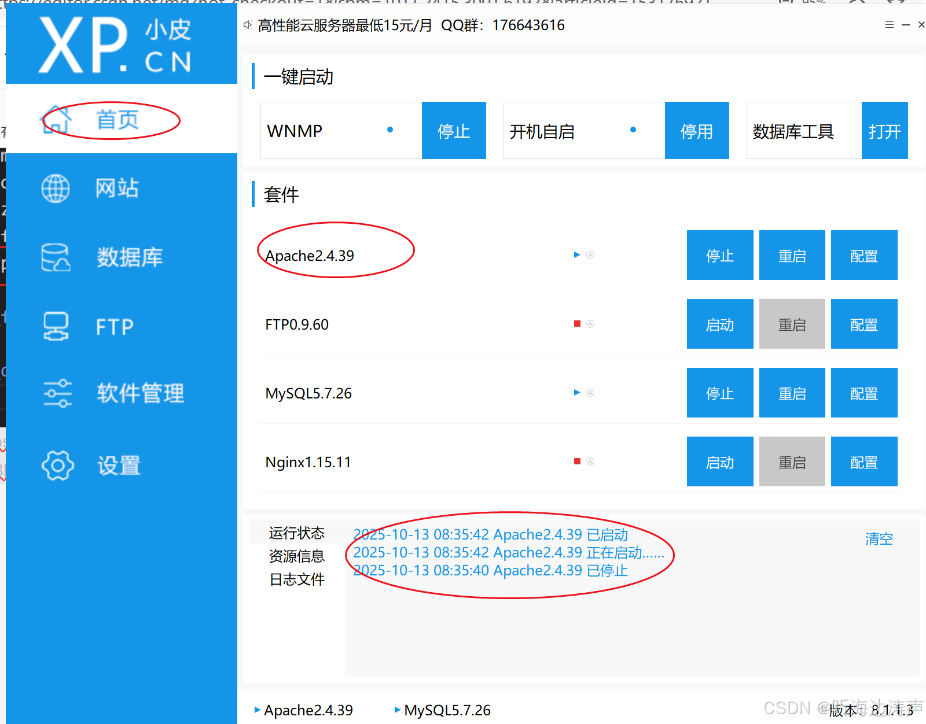Open 软件管理 software management
This screenshot has height=724, width=926.
[139, 393]
